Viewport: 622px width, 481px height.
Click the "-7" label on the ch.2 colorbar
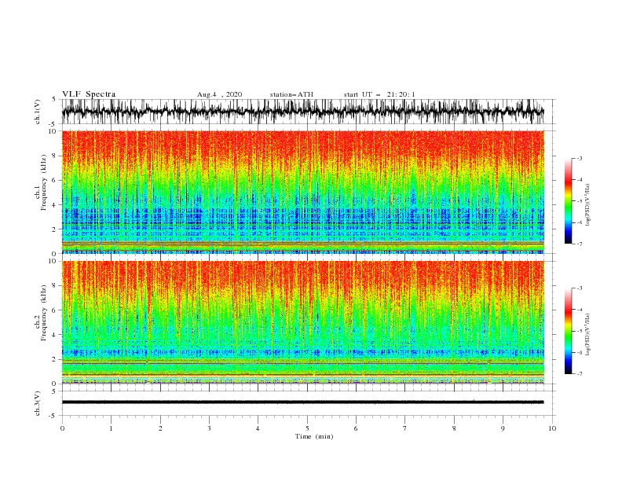coord(580,374)
